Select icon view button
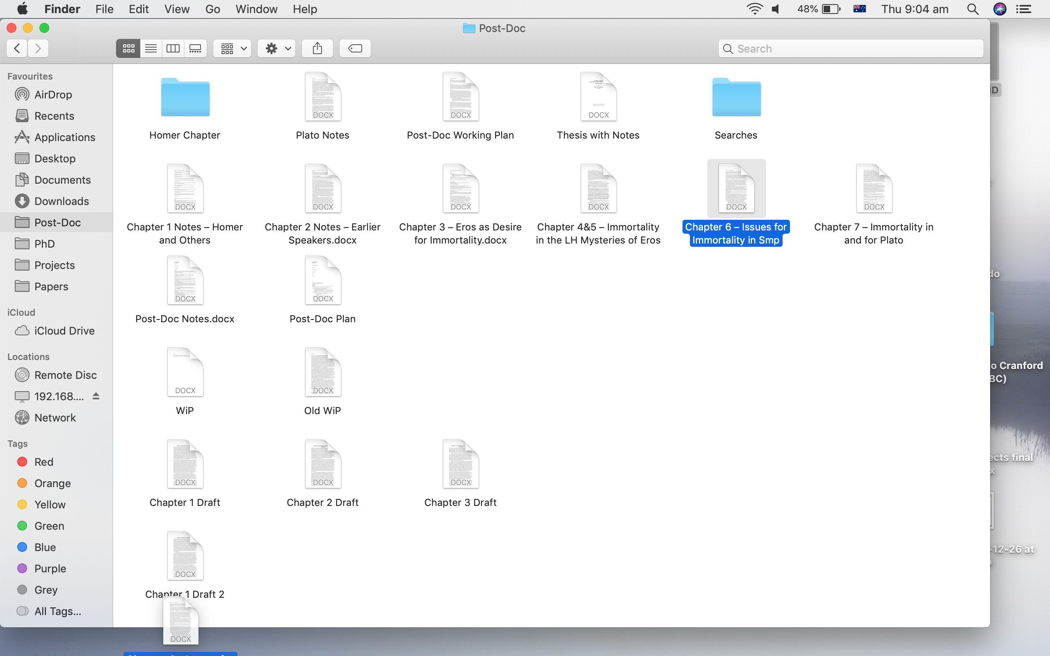This screenshot has width=1050, height=656. [128, 48]
